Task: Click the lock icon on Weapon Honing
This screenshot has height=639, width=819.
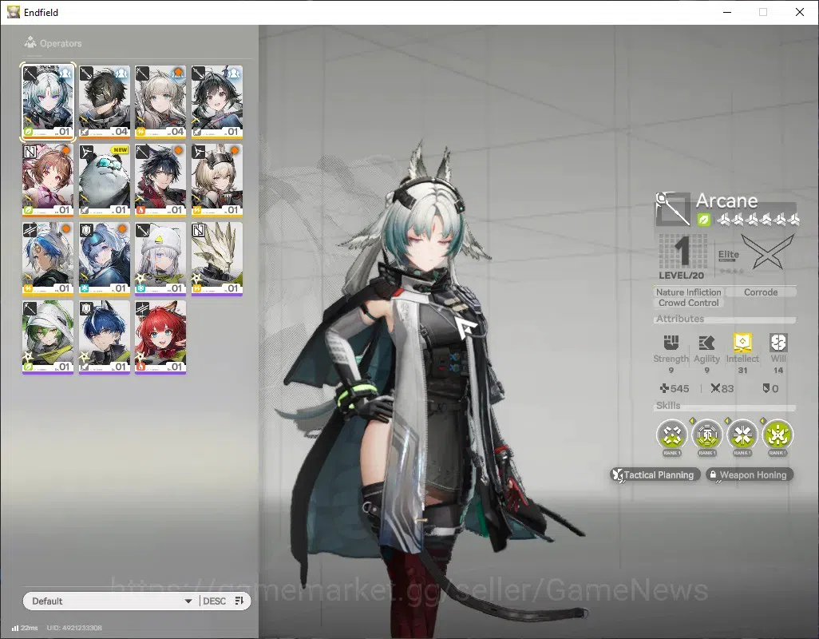Action: coord(713,474)
